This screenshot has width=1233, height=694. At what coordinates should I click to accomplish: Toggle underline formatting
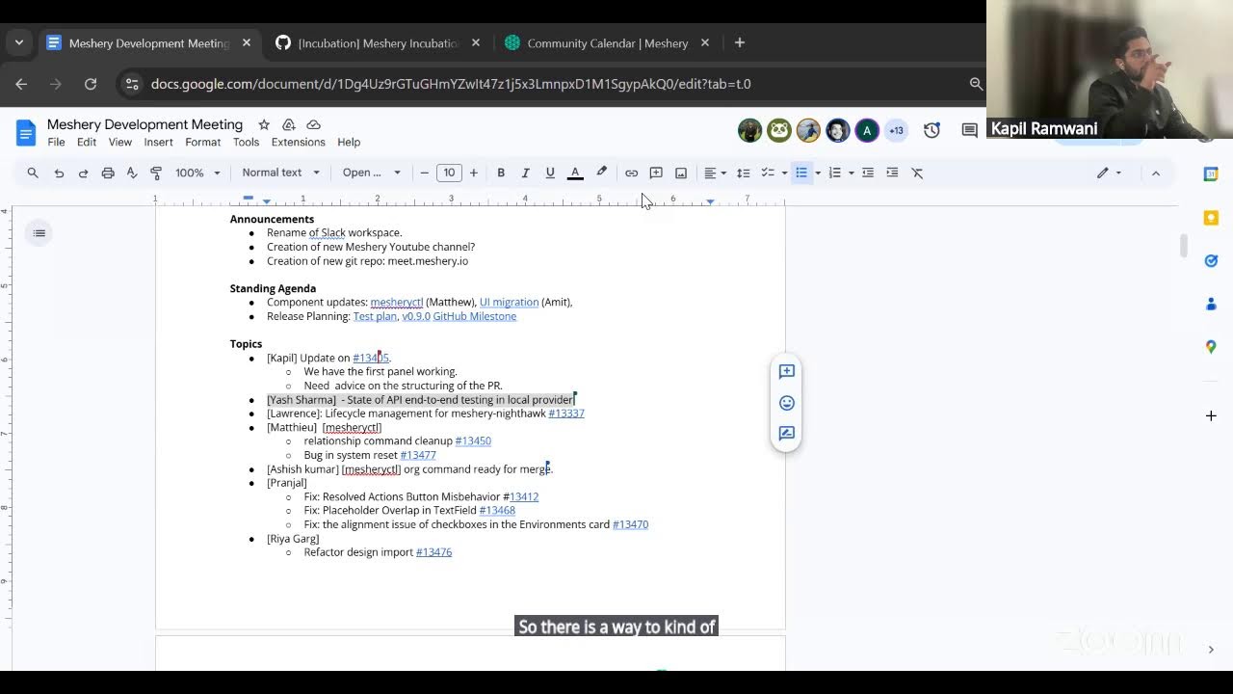pos(550,173)
